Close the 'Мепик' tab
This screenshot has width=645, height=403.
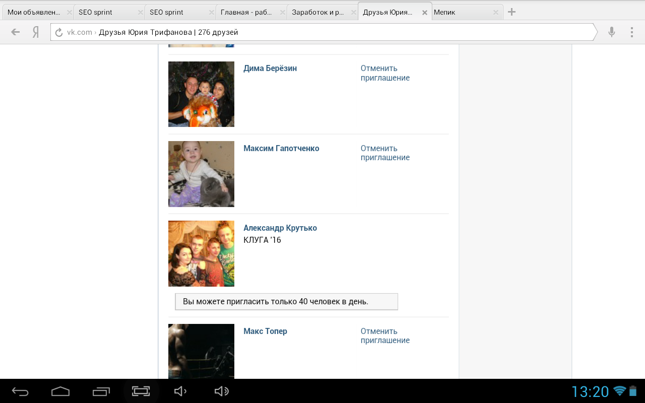coord(496,12)
